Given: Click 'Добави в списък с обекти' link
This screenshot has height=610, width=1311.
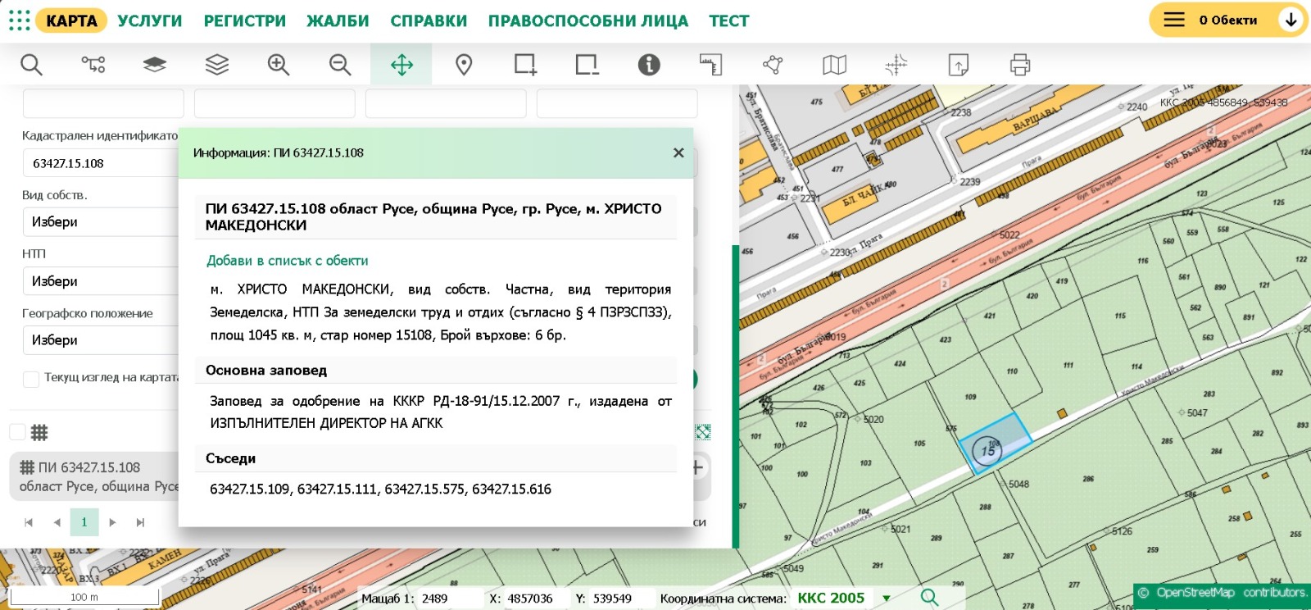Looking at the screenshot, I should click(287, 261).
